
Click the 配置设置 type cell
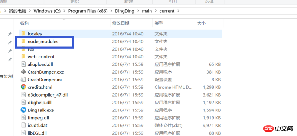pyautogui.click(x=163, y=80)
